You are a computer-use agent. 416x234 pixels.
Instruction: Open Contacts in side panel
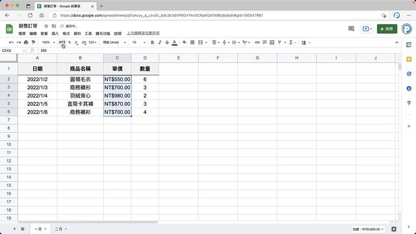tap(409, 88)
